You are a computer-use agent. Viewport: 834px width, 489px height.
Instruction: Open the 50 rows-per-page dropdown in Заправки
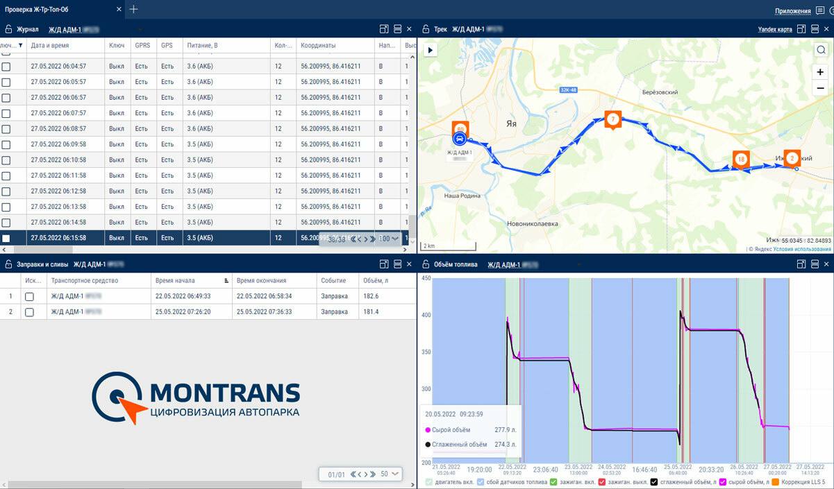[389, 474]
